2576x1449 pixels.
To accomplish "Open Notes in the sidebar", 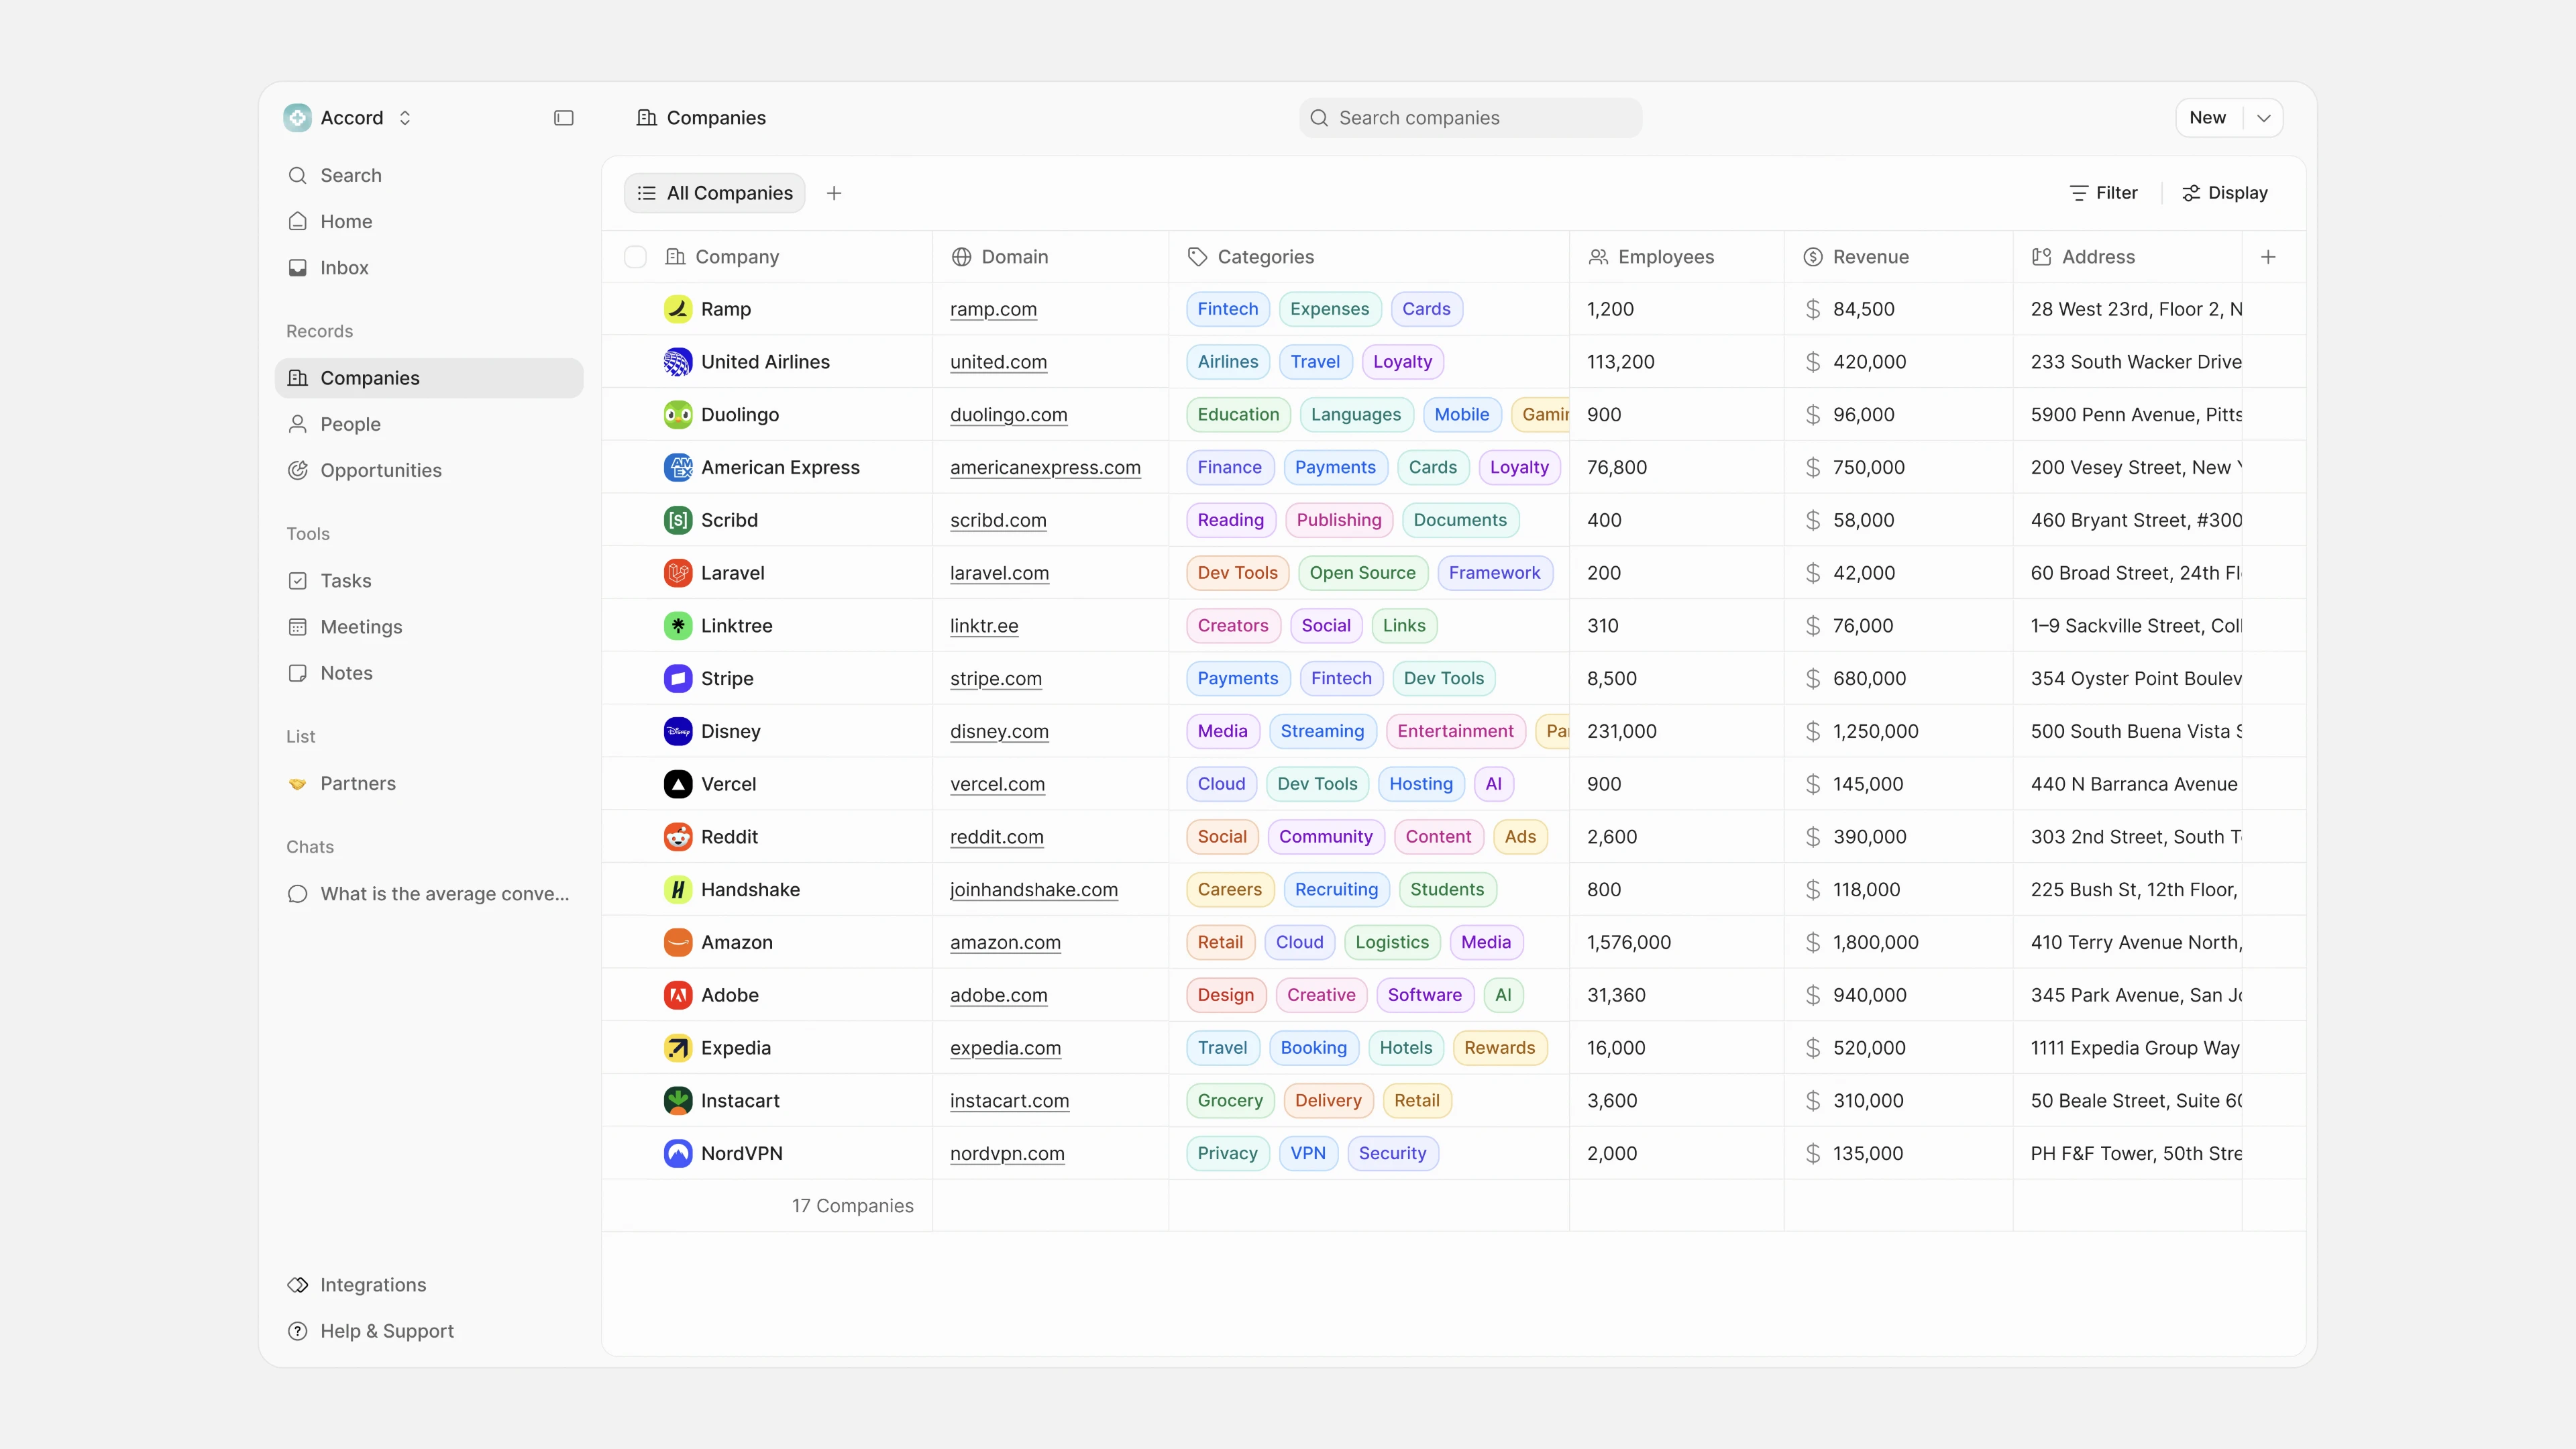I will point(429,673).
